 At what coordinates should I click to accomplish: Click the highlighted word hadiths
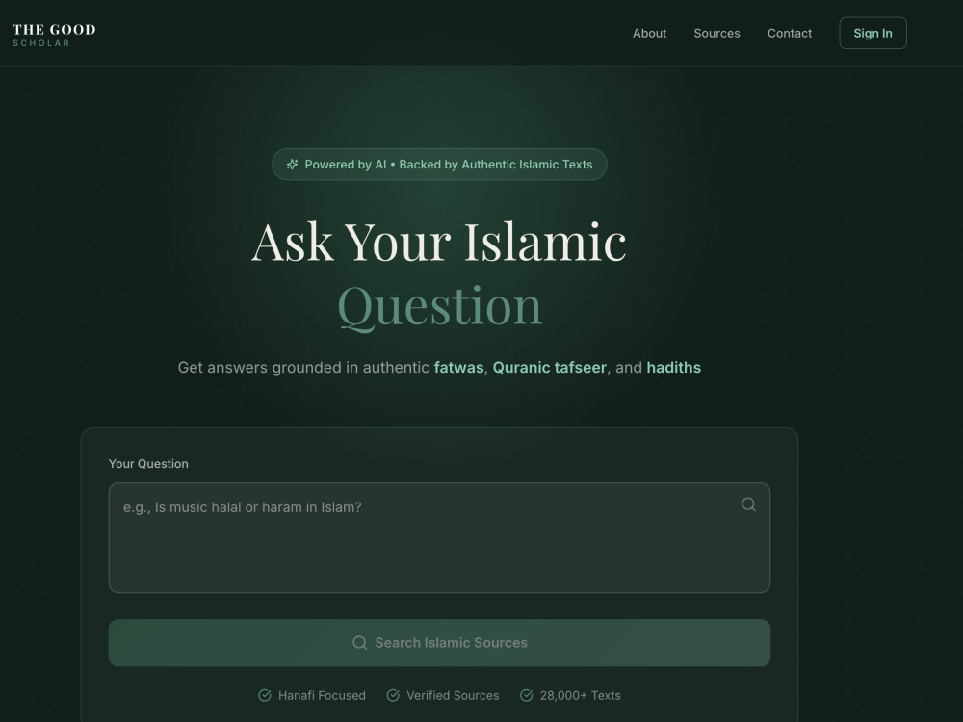tap(674, 367)
